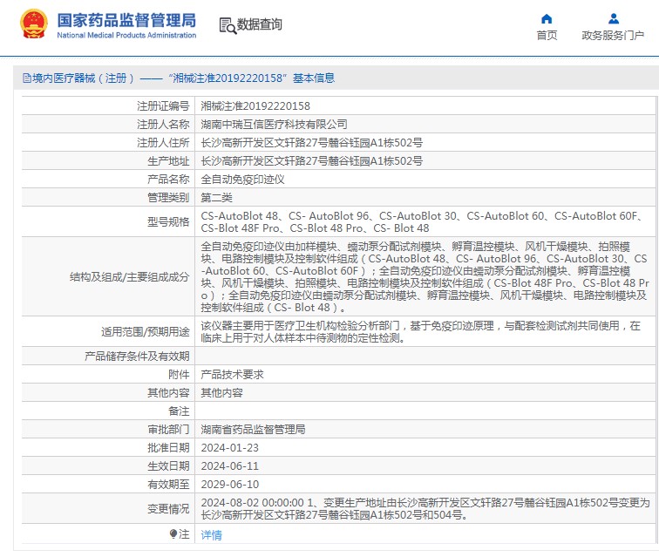Click the 有效期至 label
Image resolution: width=659 pixels, height=557 pixels.
168,485
